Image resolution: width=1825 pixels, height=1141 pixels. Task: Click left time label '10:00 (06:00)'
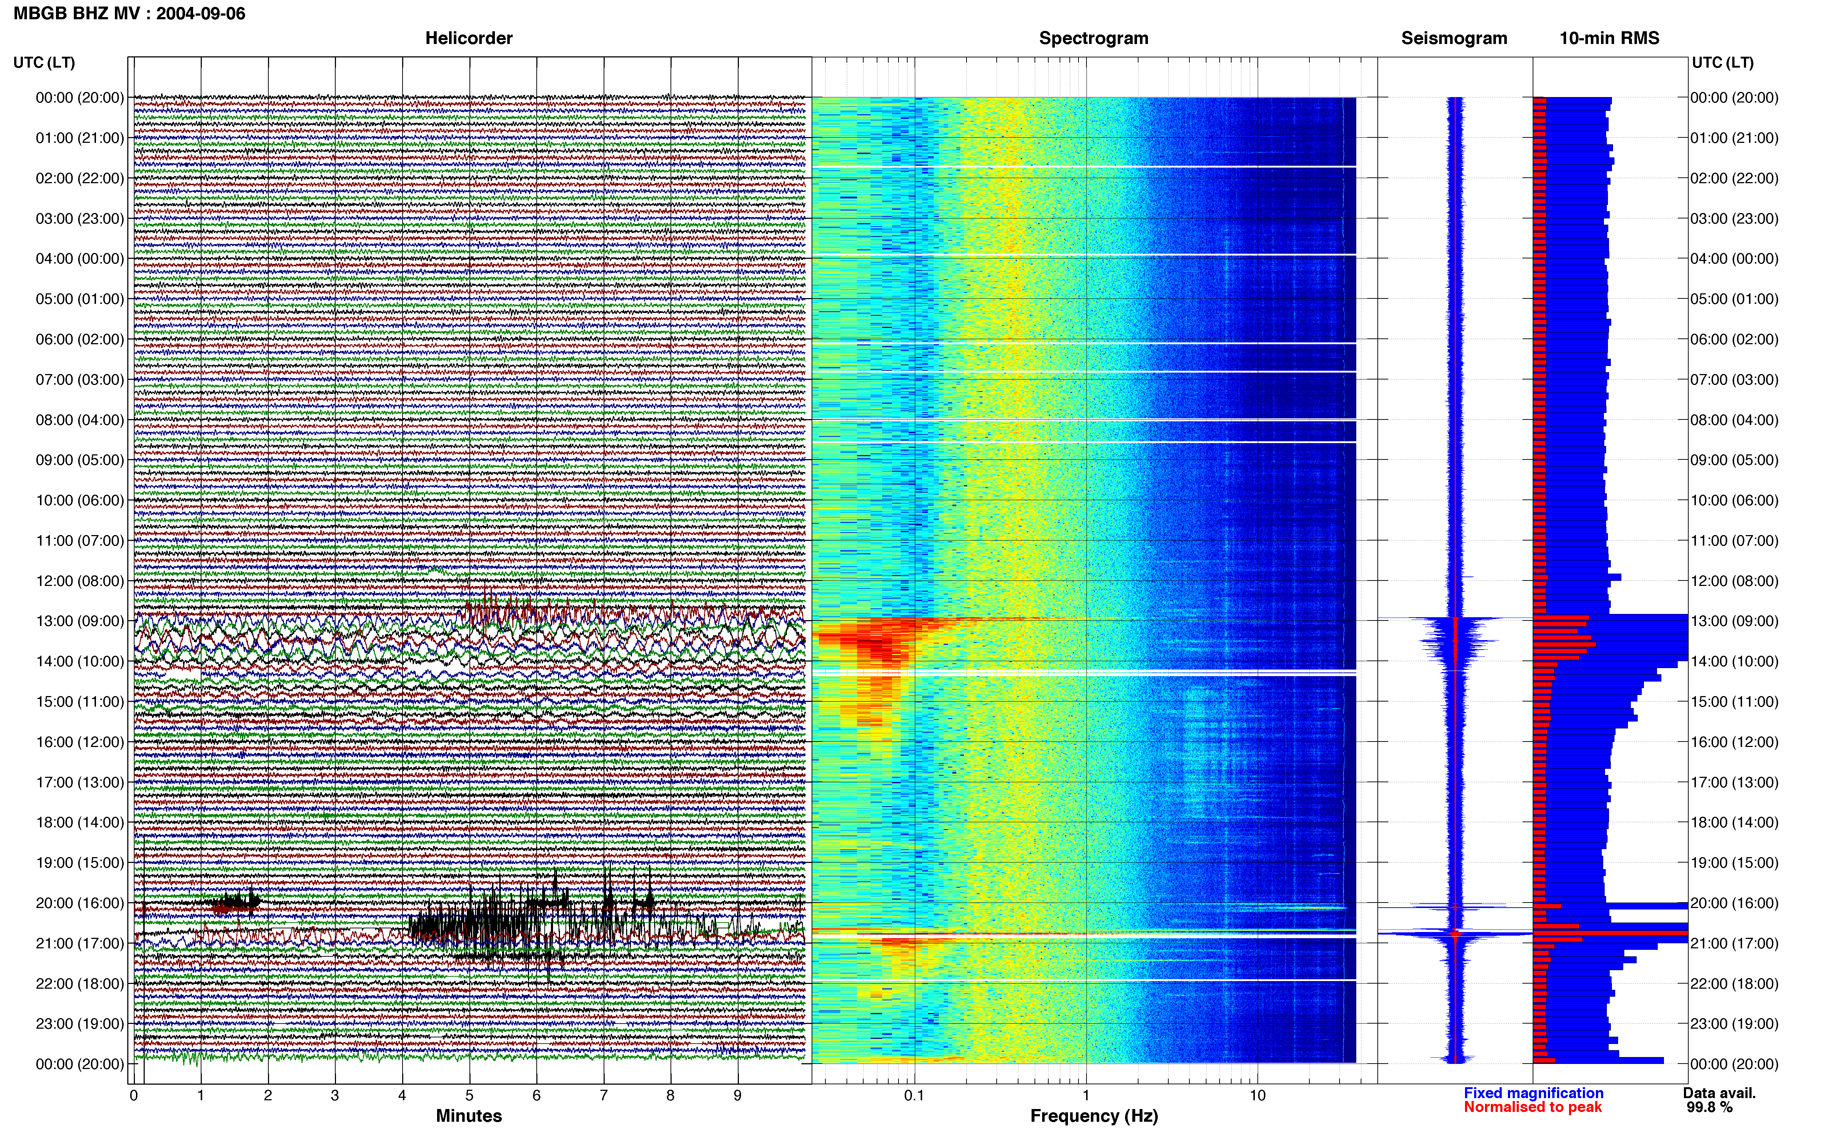tap(80, 500)
